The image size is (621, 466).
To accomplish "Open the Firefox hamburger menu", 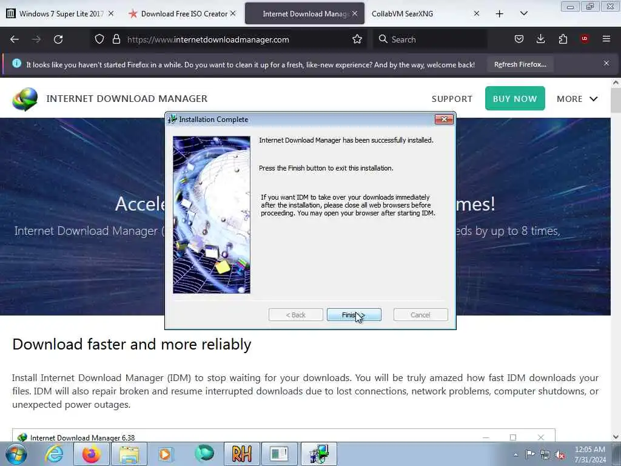I will tap(606, 39).
